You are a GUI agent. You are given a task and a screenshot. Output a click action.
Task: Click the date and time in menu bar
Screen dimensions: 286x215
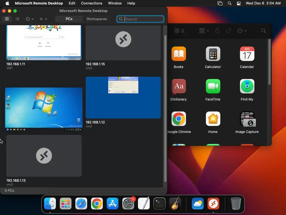click(x=263, y=3)
